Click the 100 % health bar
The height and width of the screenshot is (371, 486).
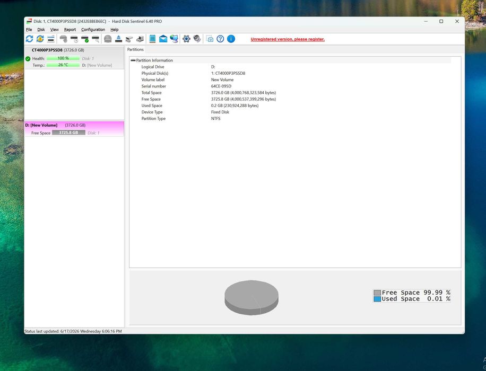point(63,58)
